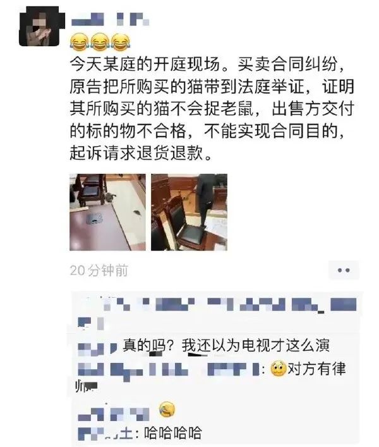Viewport: 379px width, 447px height.
Task: Tap commenter name ending in '土'
Action: (105, 433)
